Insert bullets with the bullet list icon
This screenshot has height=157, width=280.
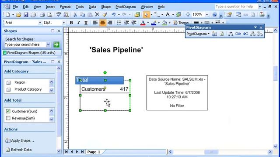click(x=119, y=23)
